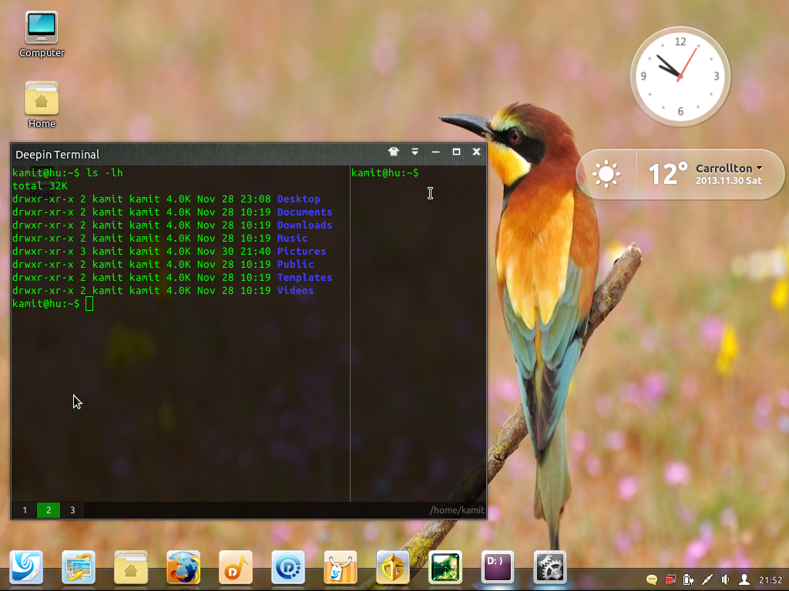Screen dimensions: 789x591
Task: Close the Deepin Terminal window
Action: (476, 152)
